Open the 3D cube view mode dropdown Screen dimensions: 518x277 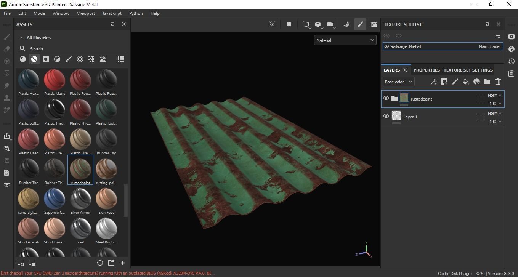pyautogui.click(x=319, y=25)
